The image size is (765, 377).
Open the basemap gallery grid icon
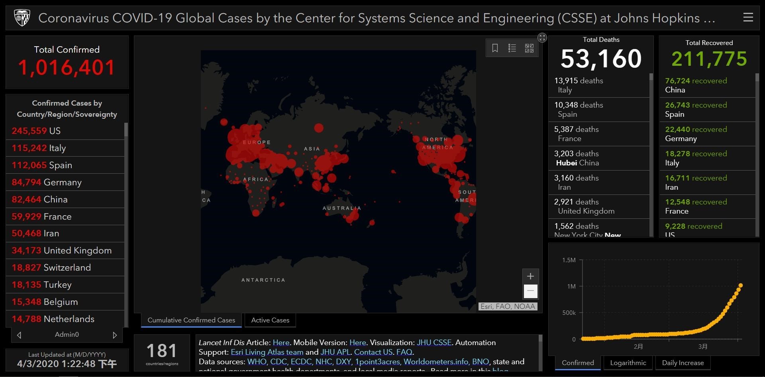tap(529, 48)
